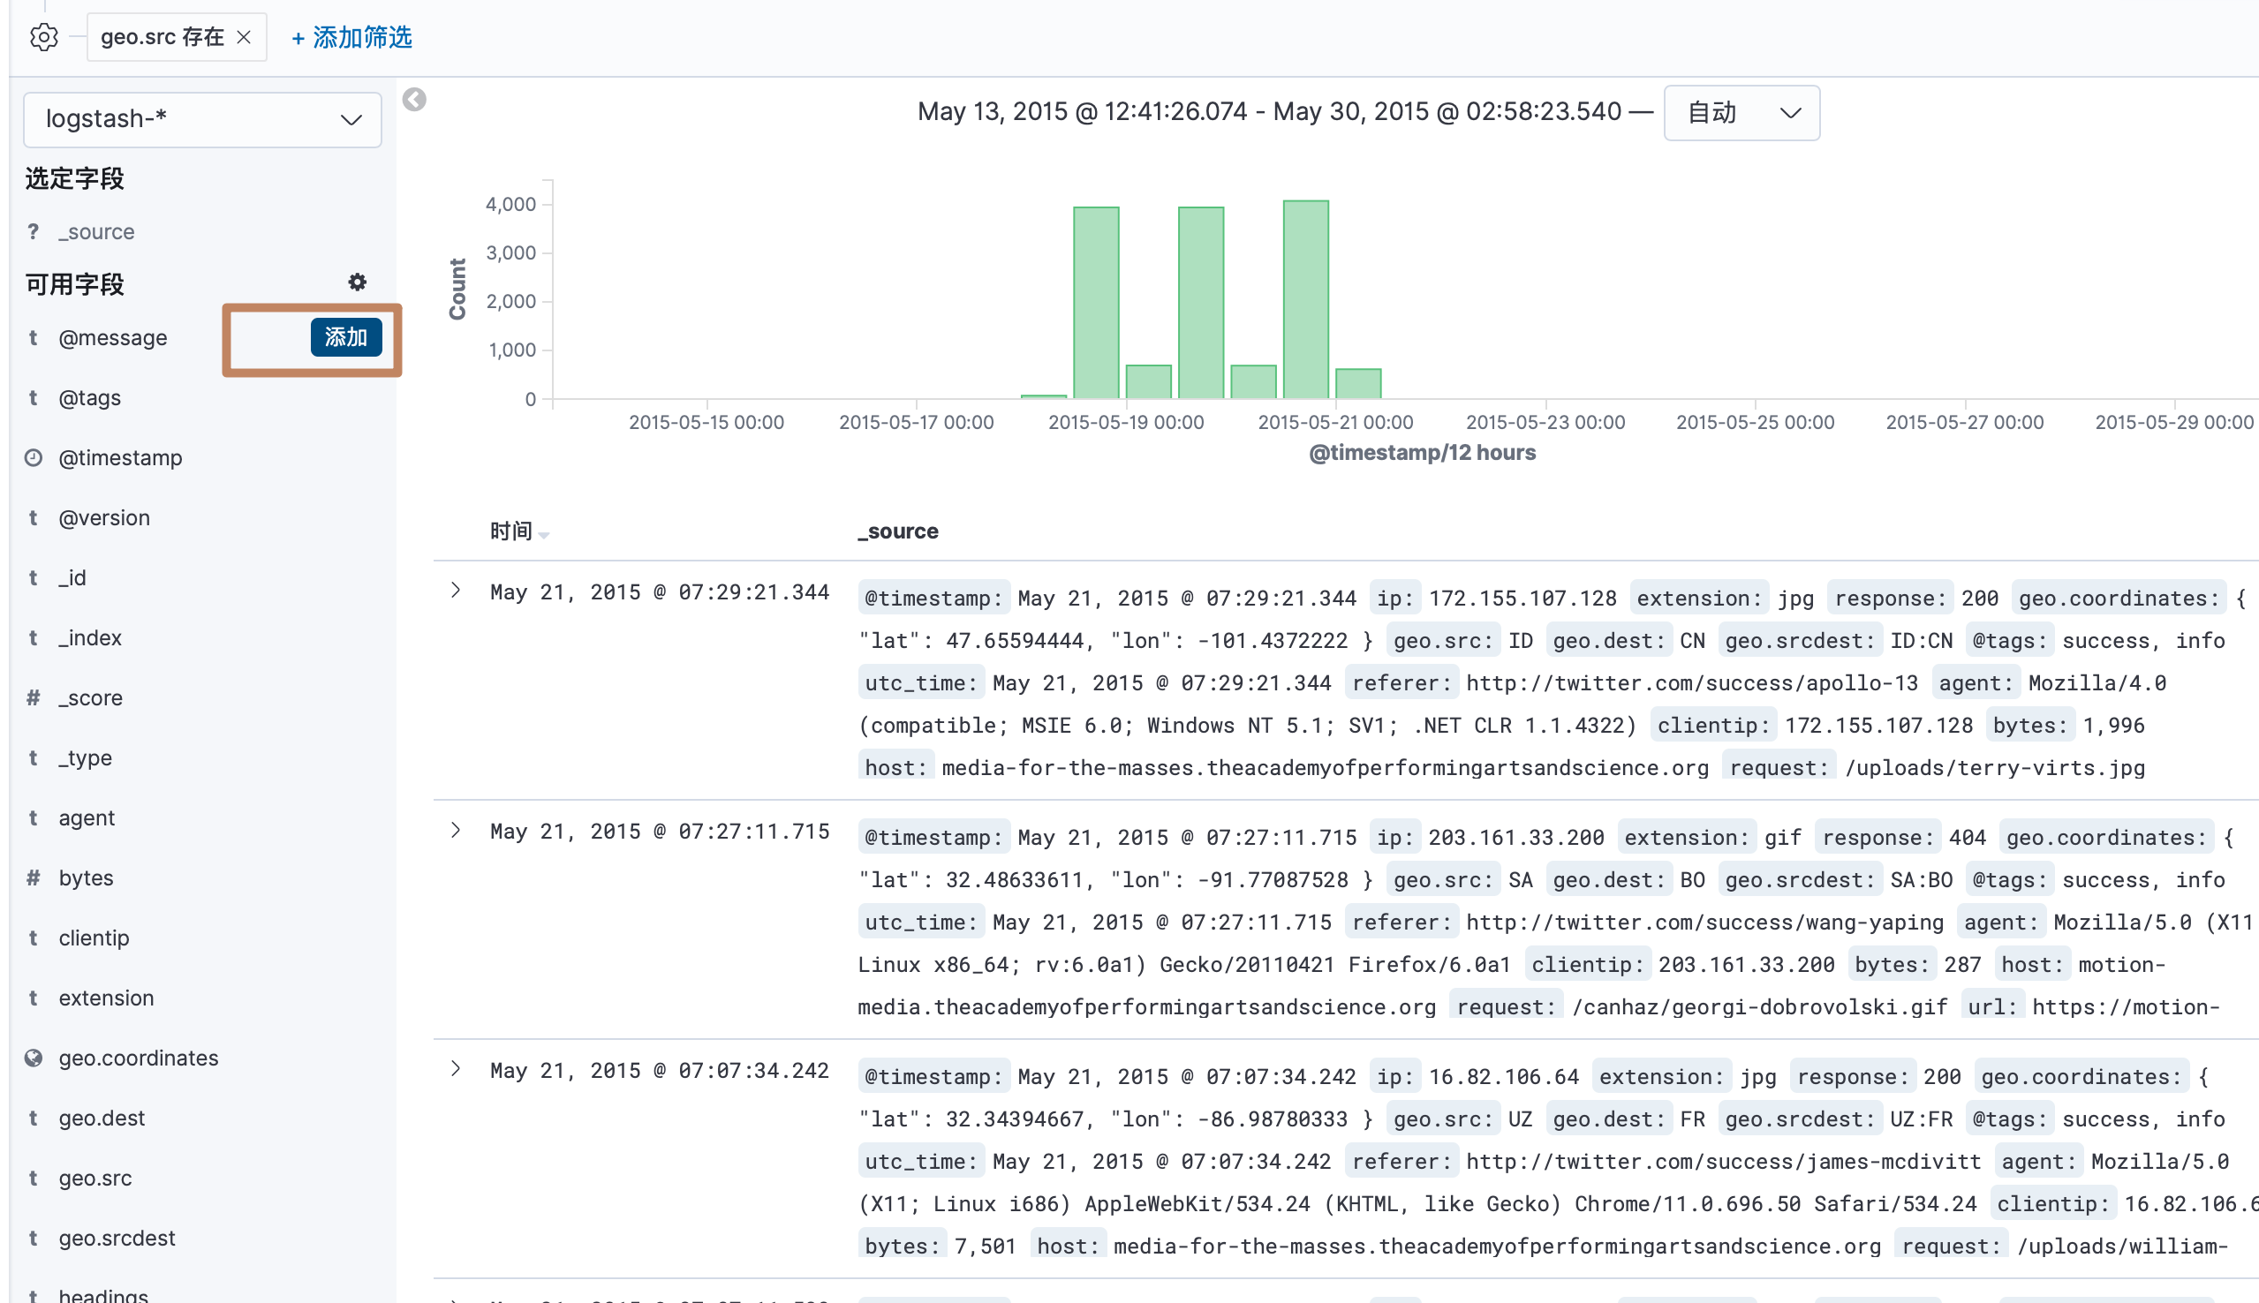Click 添加 button for the @message field
This screenshot has height=1303, width=2259.
[x=345, y=337]
